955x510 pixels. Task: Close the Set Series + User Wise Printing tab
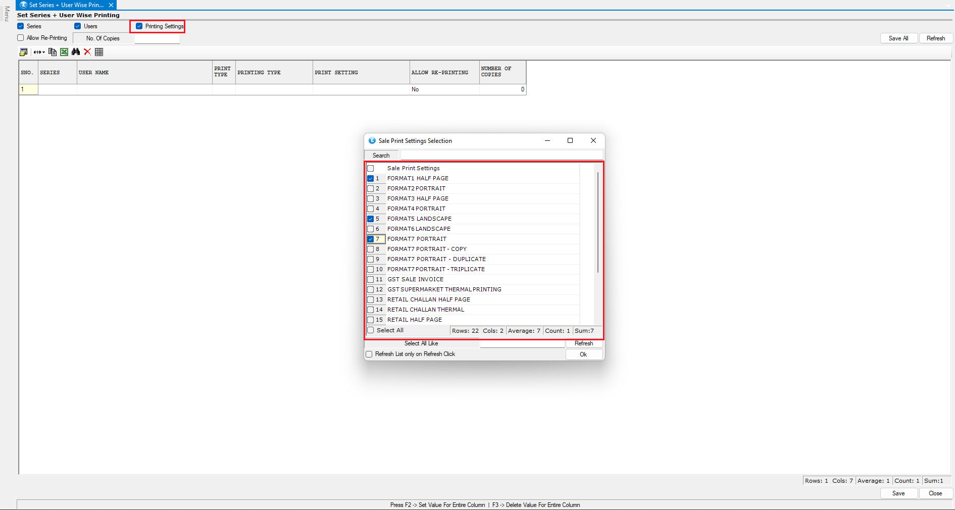(x=111, y=5)
